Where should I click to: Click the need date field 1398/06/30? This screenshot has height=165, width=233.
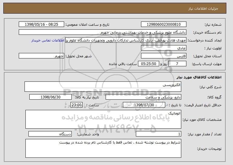(51, 97)
